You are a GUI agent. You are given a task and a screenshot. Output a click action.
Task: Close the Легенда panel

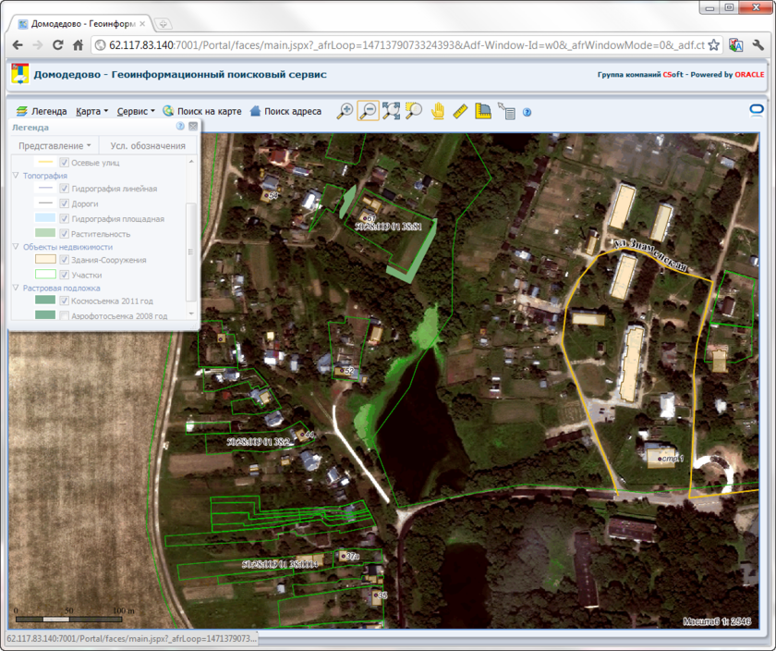pos(193,127)
